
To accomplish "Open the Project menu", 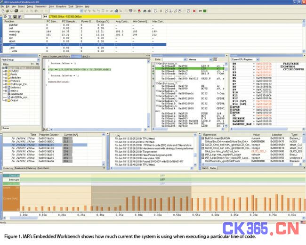I will (x=22, y=7).
